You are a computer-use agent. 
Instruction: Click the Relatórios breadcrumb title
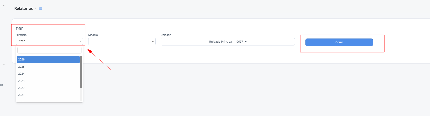click(24, 9)
